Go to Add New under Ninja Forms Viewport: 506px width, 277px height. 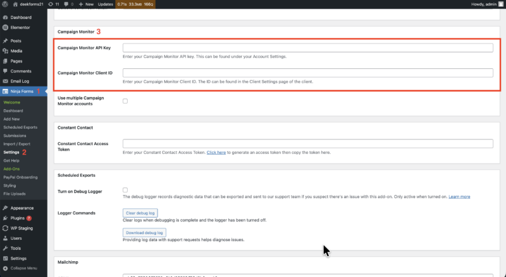[x=11, y=119]
